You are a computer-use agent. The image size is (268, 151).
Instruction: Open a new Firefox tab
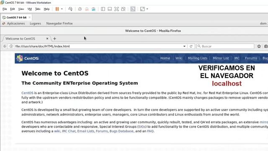55,39
